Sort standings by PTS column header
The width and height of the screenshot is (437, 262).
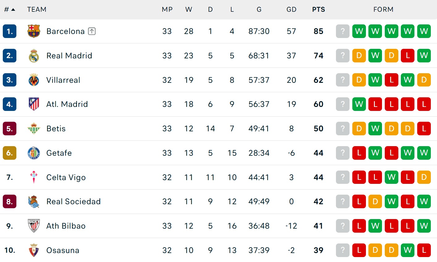tap(318, 10)
